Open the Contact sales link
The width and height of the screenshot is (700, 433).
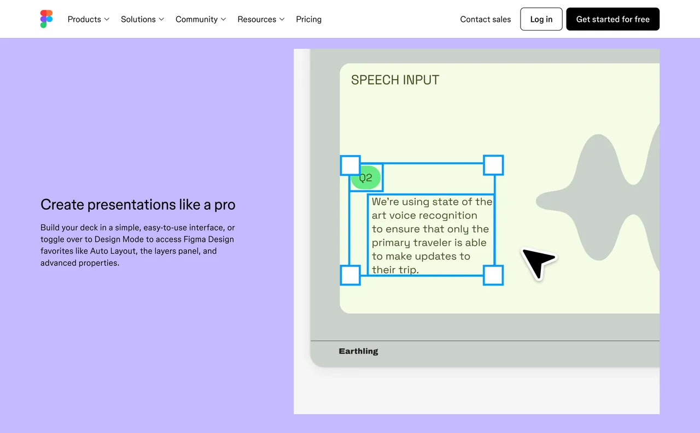point(485,19)
